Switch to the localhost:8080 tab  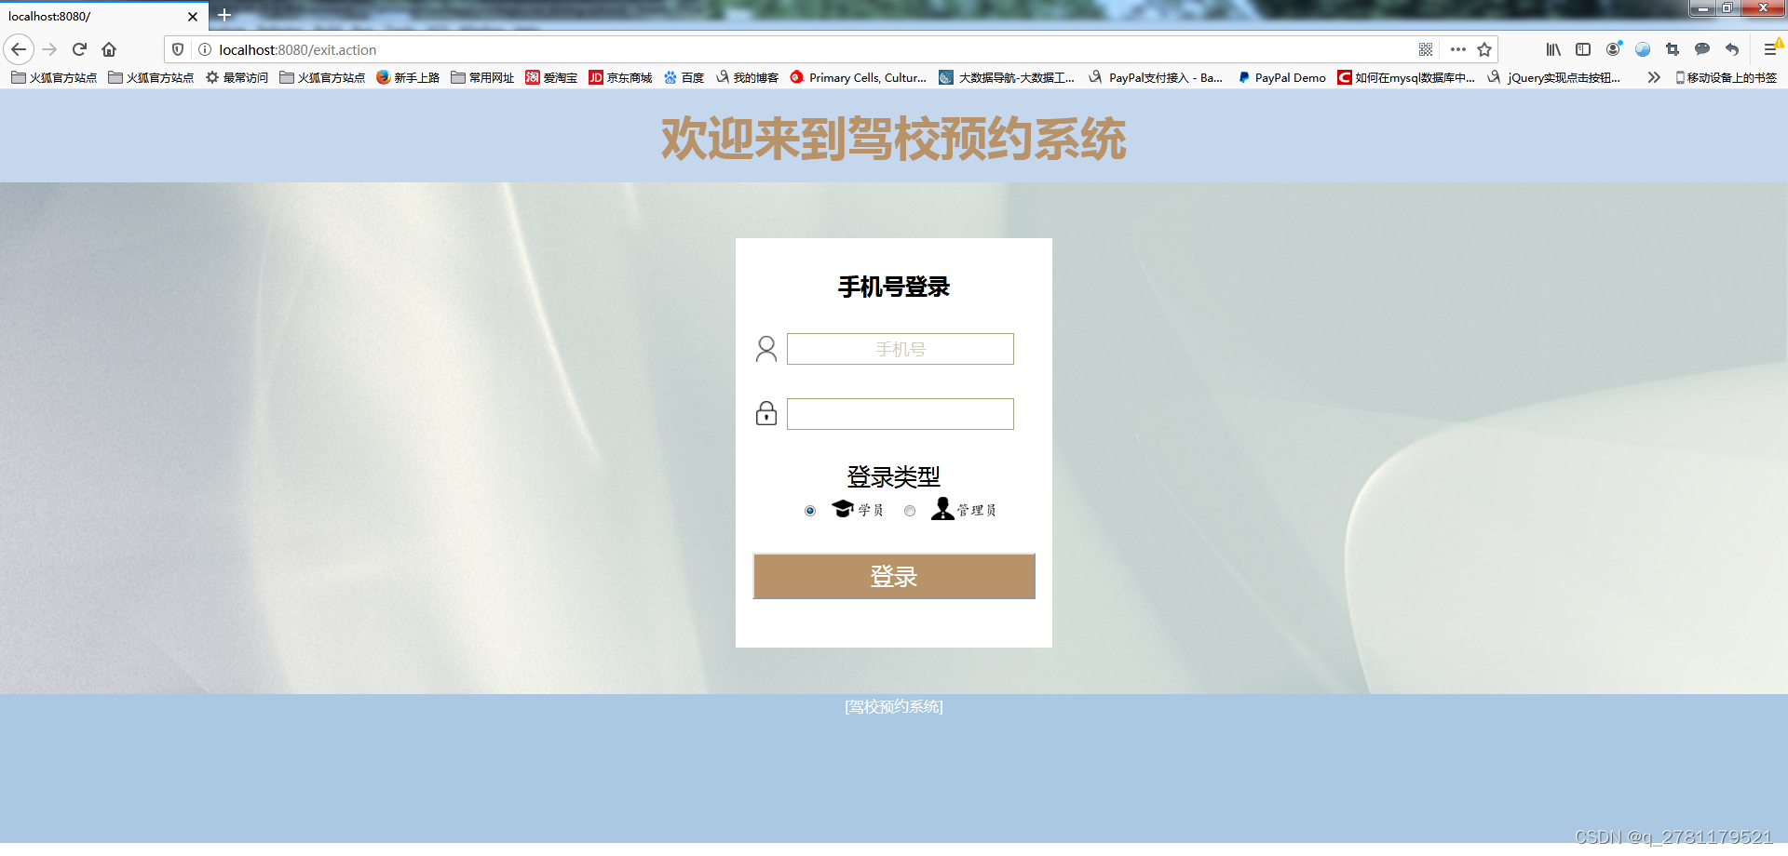93,16
